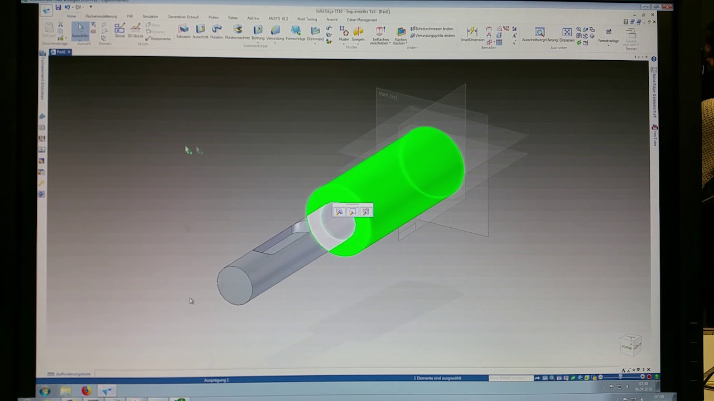Adjust the zoom slider in status bar
Screen dimensions: 714x401
click(621, 378)
